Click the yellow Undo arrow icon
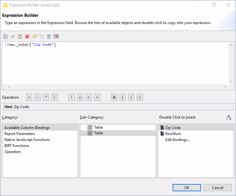Image resolution: width=236 pixels, height=196 pixels. [x=34, y=37]
